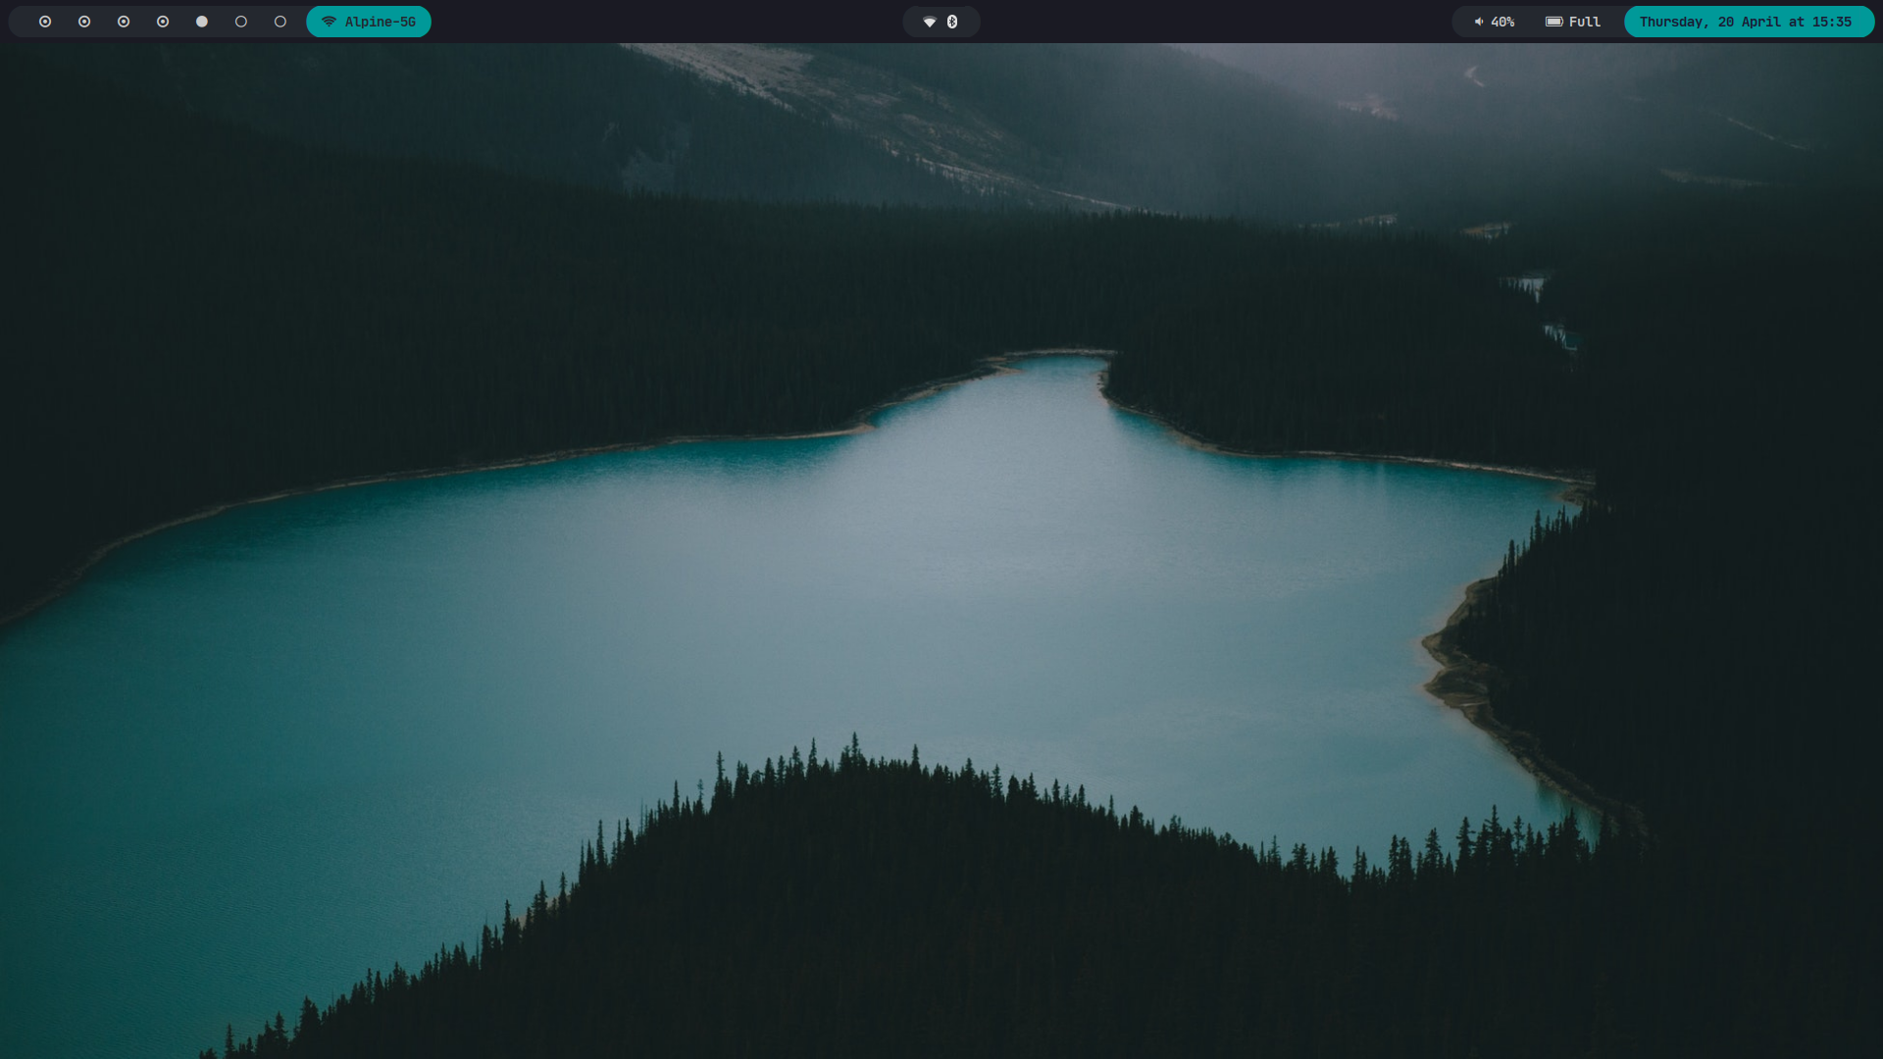The image size is (1883, 1059).
Task: Switch to the last empty workspace circle
Action: 280,22
